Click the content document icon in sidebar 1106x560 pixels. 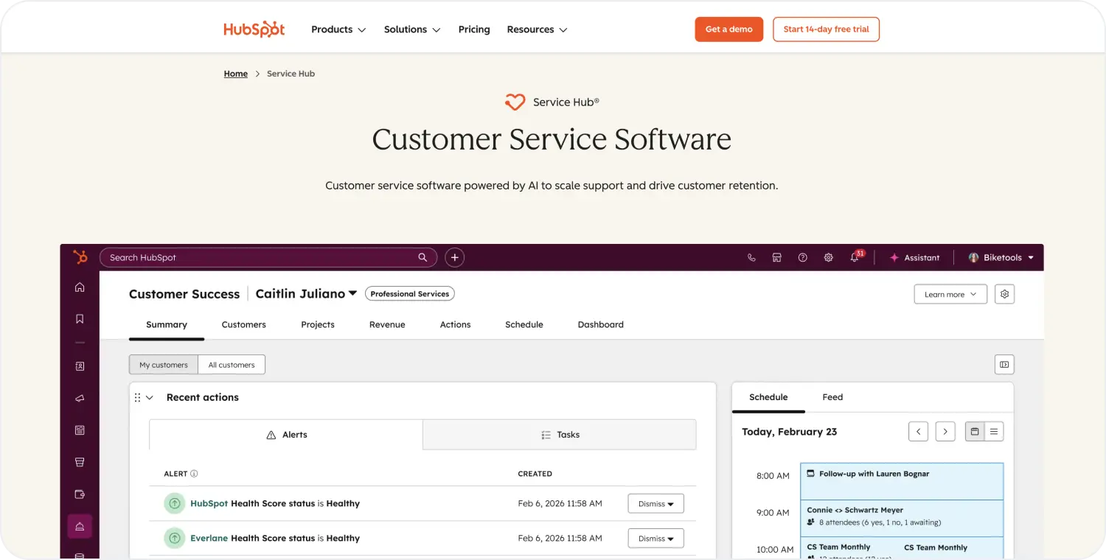(80, 430)
